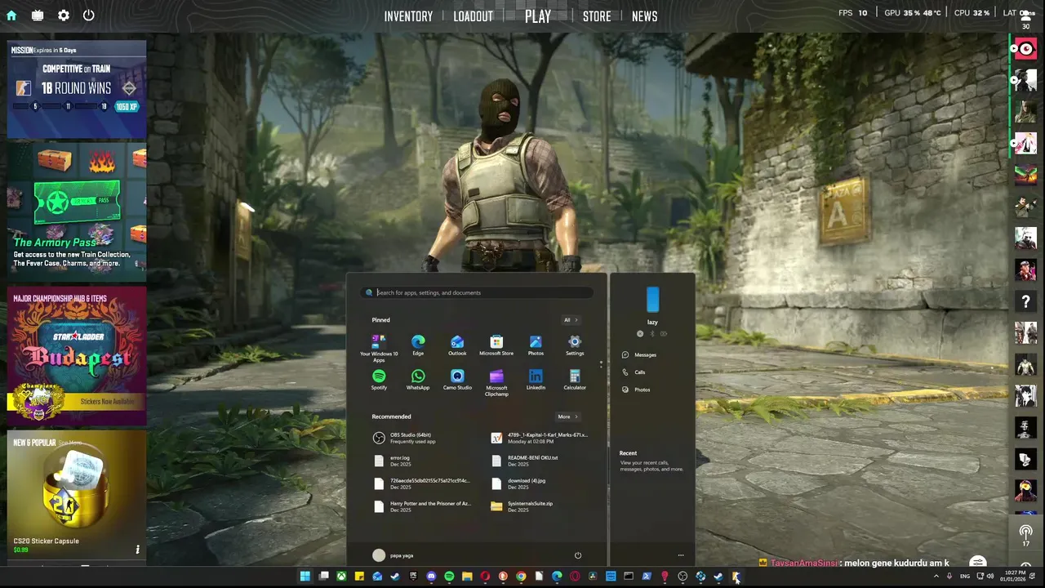Open Outlook from the pinned section
Image resolution: width=1045 pixels, height=588 pixels.
pyautogui.click(x=457, y=345)
